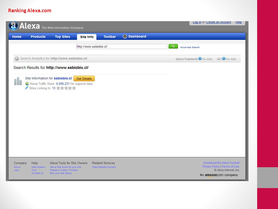
Task: Click the Log In link
Action: [197, 22]
